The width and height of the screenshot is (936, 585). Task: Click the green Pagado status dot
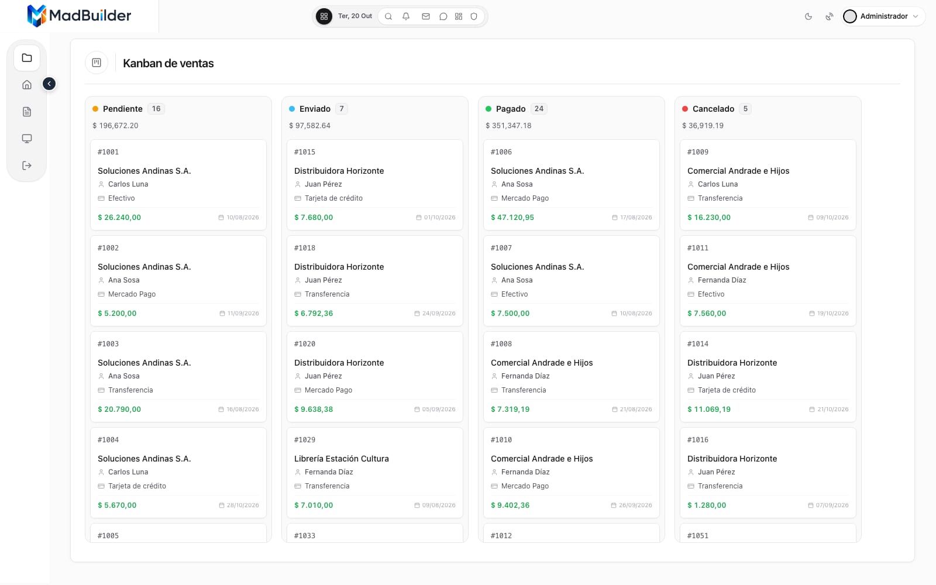(488, 109)
